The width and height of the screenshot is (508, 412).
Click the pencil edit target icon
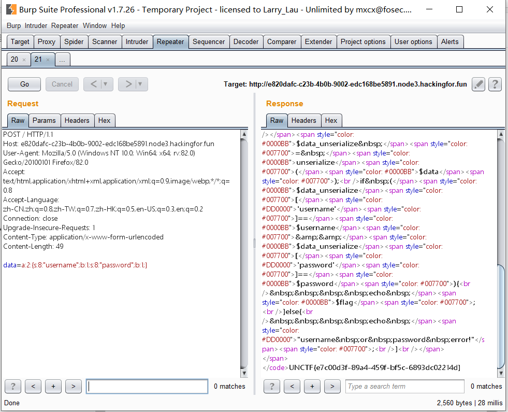tap(478, 84)
